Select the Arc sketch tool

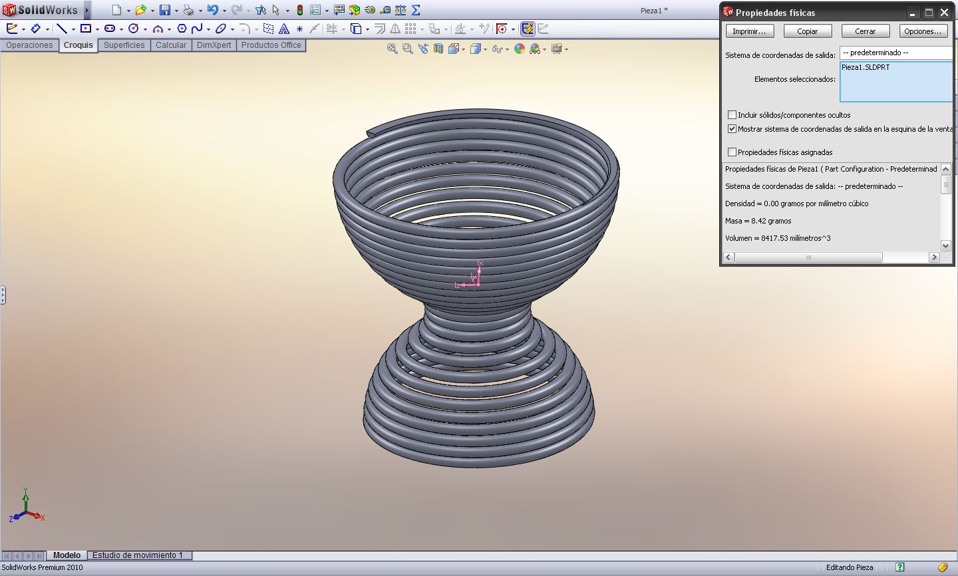(158, 29)
